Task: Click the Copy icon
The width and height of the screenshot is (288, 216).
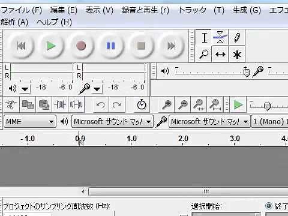Action: click(x=28, y=104)
